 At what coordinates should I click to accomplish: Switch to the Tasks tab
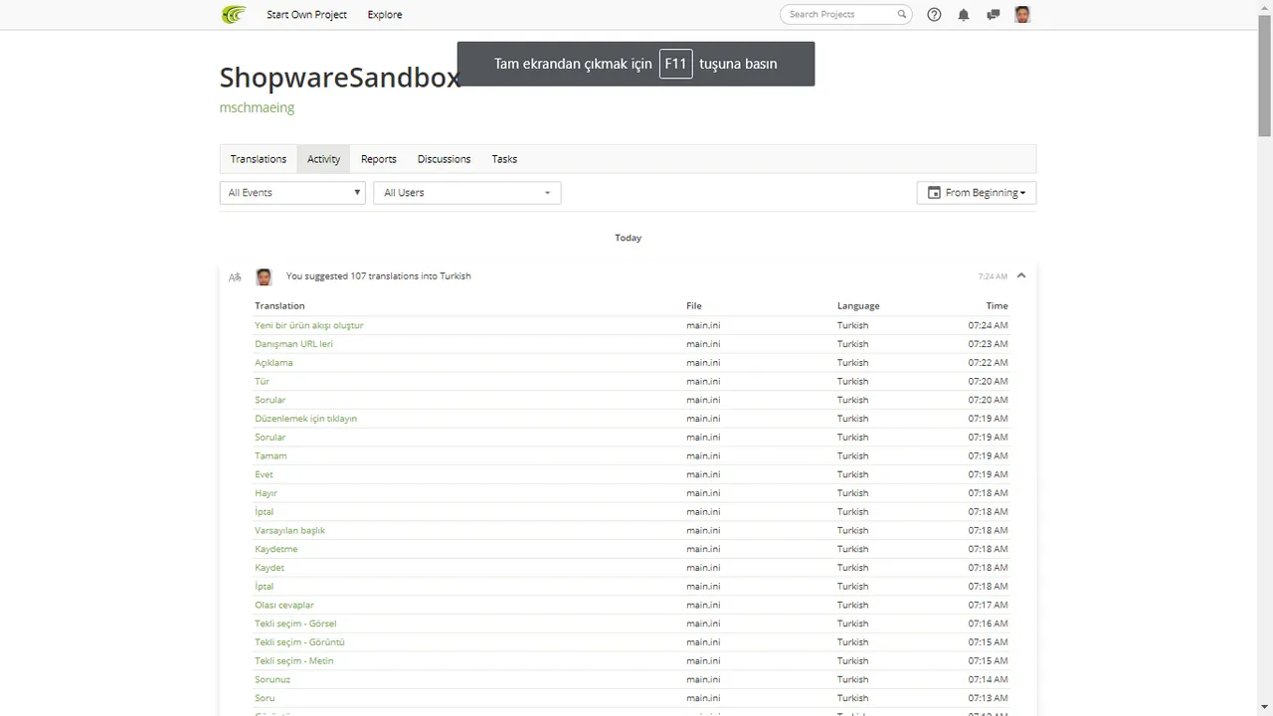click(x=504, y=159)
